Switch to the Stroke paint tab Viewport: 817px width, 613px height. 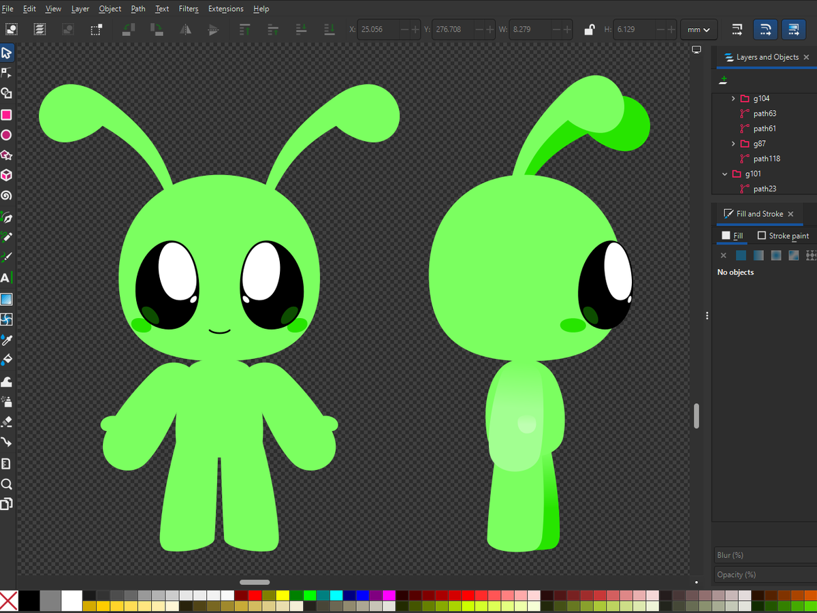pyautogui.click(x=783, y=236)
